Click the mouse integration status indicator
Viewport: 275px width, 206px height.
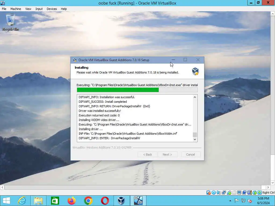[255, 193]
